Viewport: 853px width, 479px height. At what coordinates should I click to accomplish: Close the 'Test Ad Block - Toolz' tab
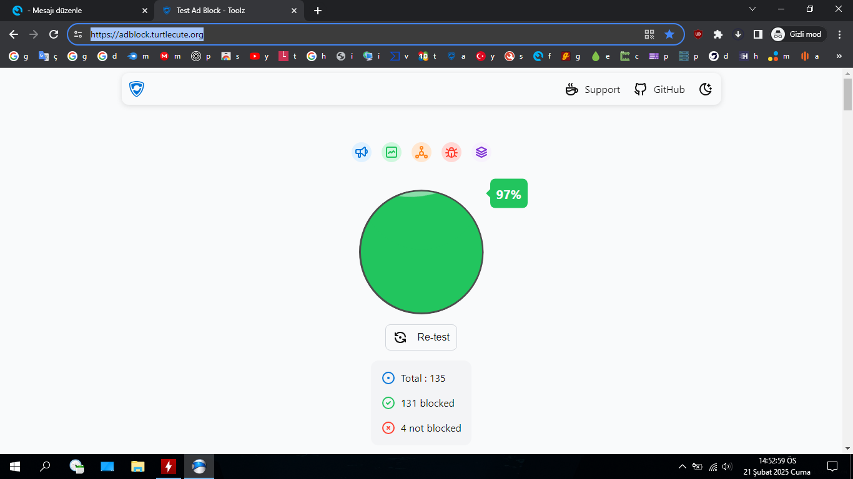click(295, 11)
